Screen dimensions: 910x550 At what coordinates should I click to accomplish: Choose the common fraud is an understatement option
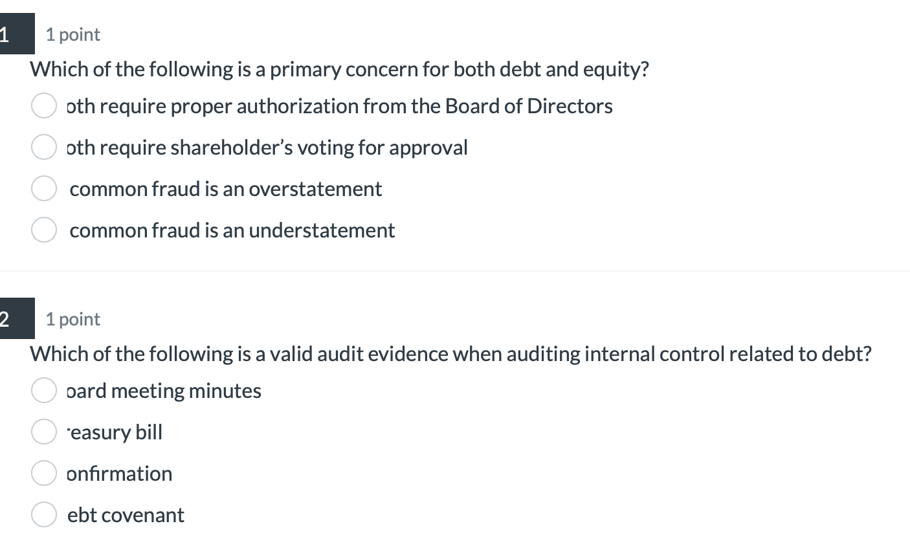(43, 230)
